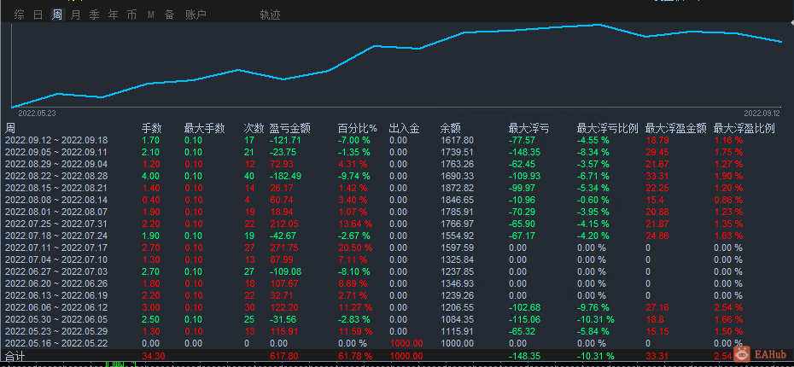Click the total percentage 61.78 %
The height and width of the screenshot is (367, 794).
coord(355,357)
